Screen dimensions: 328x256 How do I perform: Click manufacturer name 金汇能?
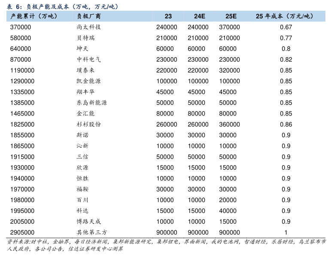point(85,113)
